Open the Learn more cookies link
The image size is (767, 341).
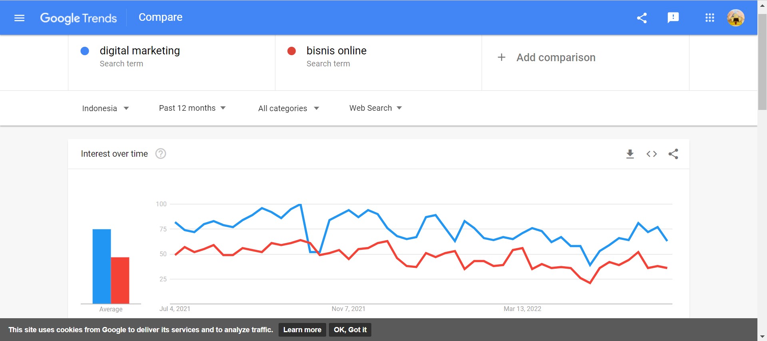click(x=302, y=330)
